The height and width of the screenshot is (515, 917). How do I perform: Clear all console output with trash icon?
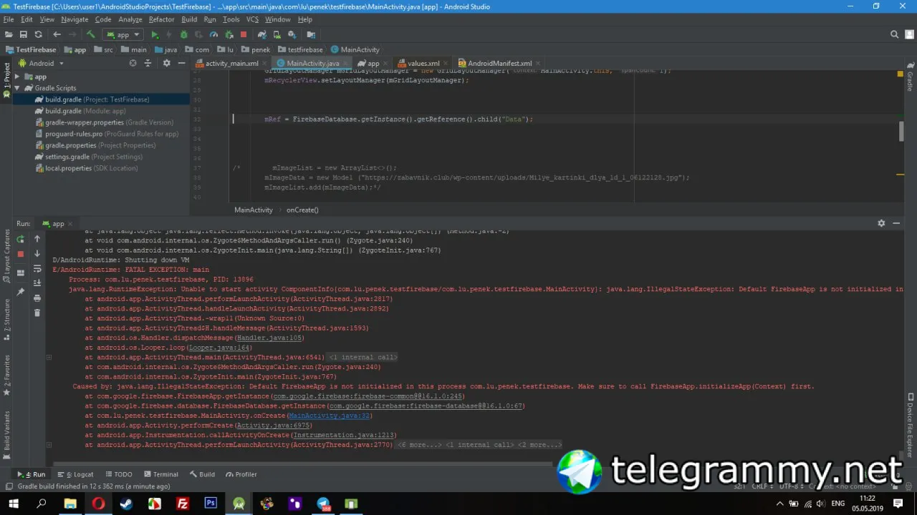(x=37, y=313)
